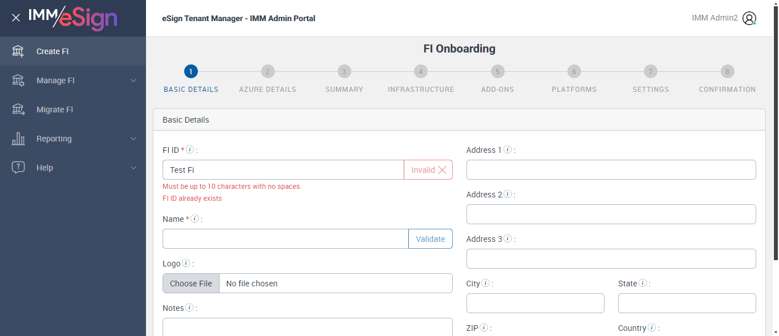
Task: Open the IMM Admin2 user profile icon
Action: tap(749, 18)
